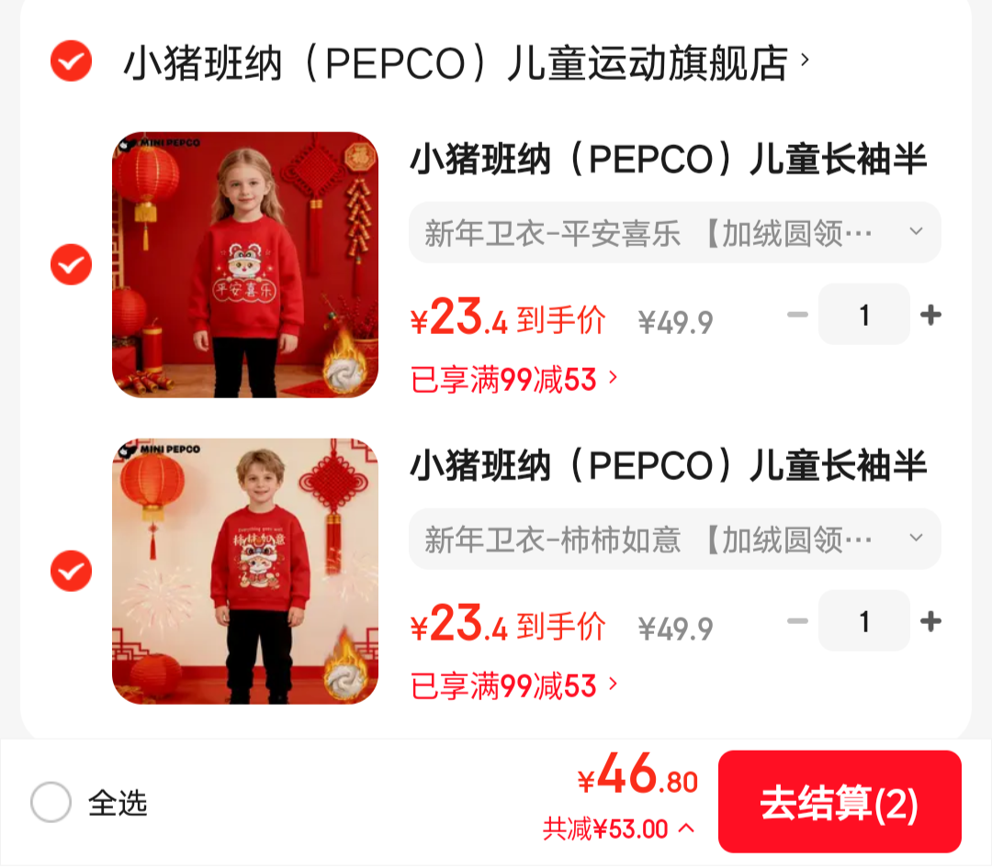The height and width of the screenshot is (868, 992).
Task: Expand the 共减¥53.00 discount details
Action: pyautogui.click(x=618, y=829)
